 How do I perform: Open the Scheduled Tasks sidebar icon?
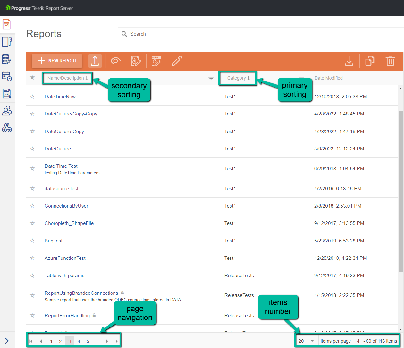[x=7, y=76]
